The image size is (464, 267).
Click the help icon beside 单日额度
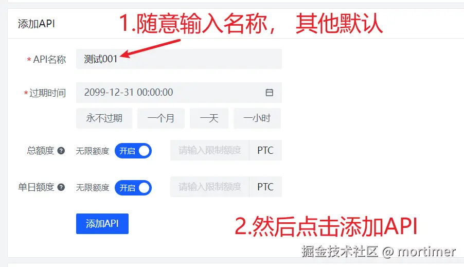[x=61, y=187]
